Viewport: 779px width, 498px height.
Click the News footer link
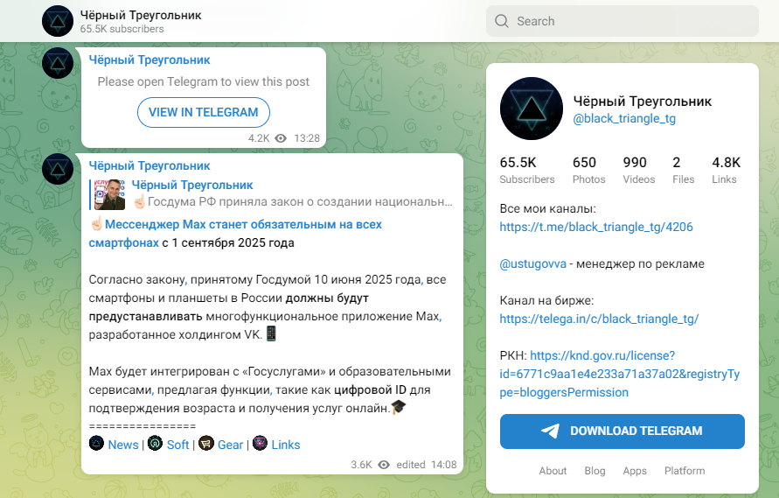[123, 445]
